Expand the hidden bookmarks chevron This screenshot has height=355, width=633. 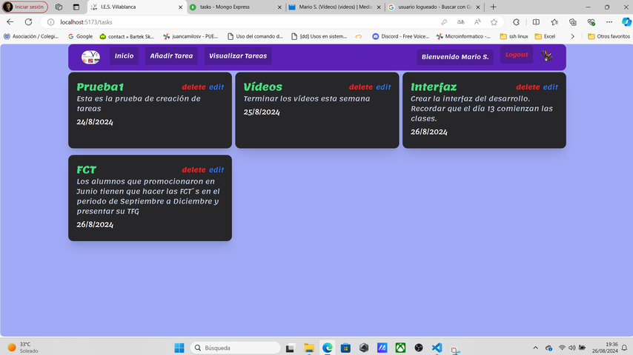point(572,36)
